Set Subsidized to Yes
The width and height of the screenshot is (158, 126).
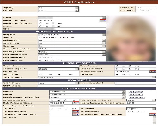(x=60, y=75)
